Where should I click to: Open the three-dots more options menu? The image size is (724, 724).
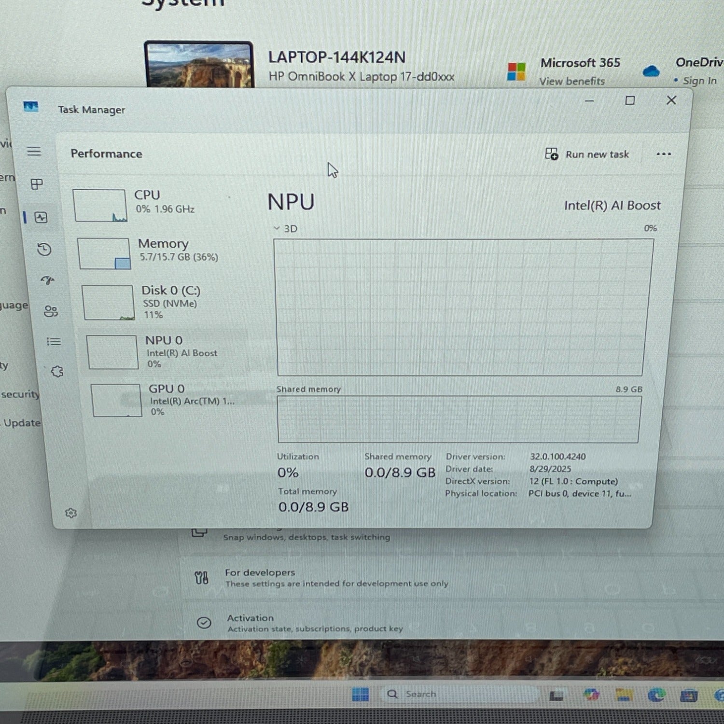coord(664,154)
